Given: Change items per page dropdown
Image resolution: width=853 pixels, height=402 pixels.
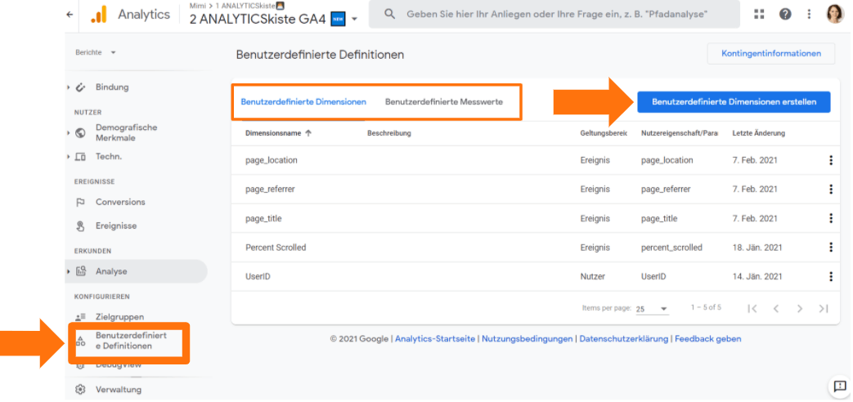Looking at the screenshot, I should [653, 309].
